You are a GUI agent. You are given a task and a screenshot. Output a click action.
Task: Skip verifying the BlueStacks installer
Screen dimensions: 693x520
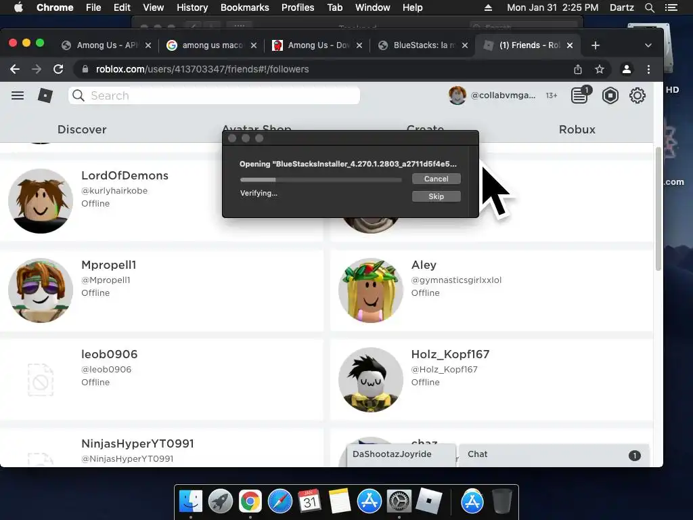pos(437,196)
